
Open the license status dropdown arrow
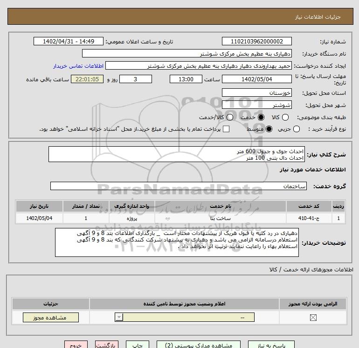tap(119, 318)
